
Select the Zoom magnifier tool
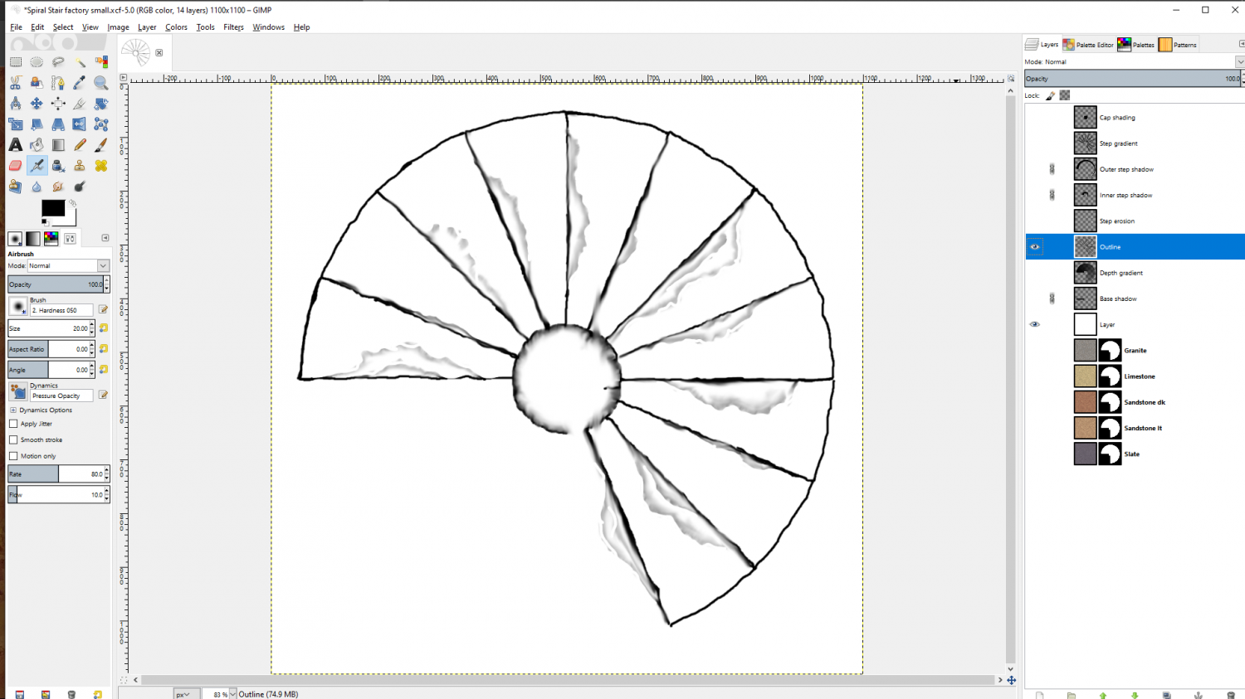[x=101, y=83]
